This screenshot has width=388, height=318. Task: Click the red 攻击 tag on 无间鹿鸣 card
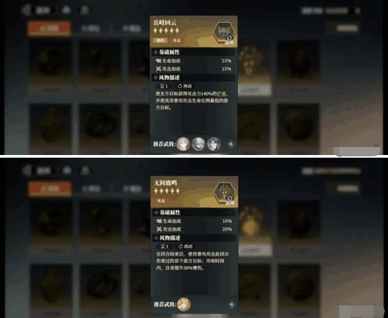coord(161,201)
